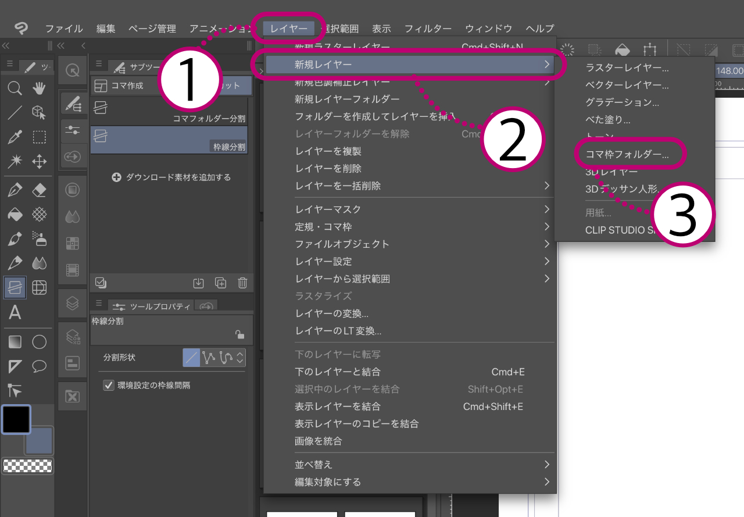
Task: Open the フィルター menu
Action: [x=428, y=28]
